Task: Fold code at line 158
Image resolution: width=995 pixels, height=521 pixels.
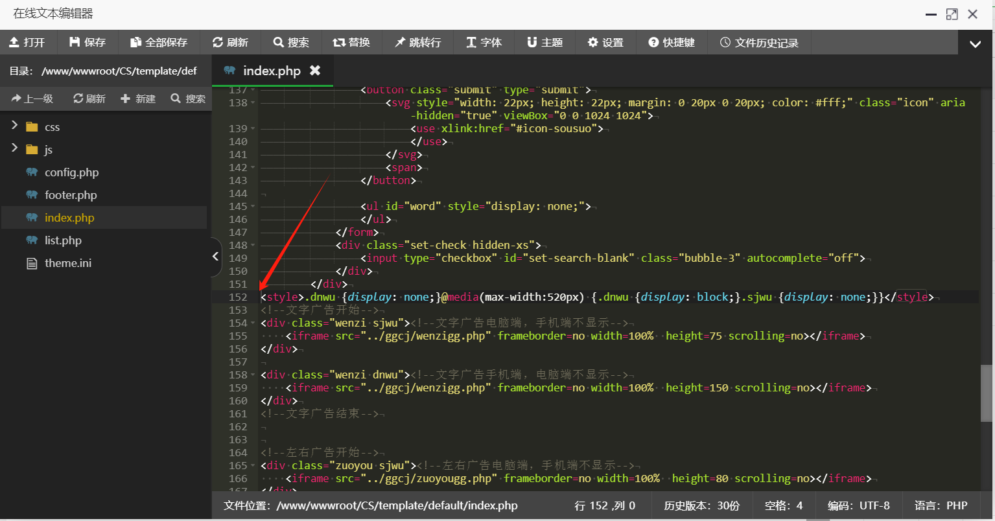Action: pos(253,375)
